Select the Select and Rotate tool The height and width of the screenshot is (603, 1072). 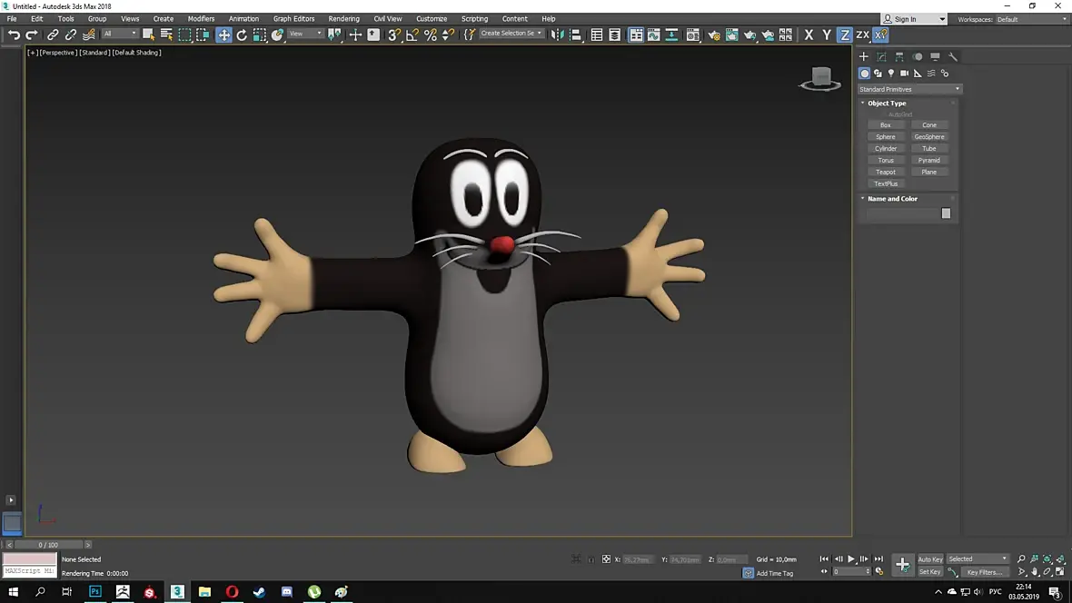(x=242, y=35)
